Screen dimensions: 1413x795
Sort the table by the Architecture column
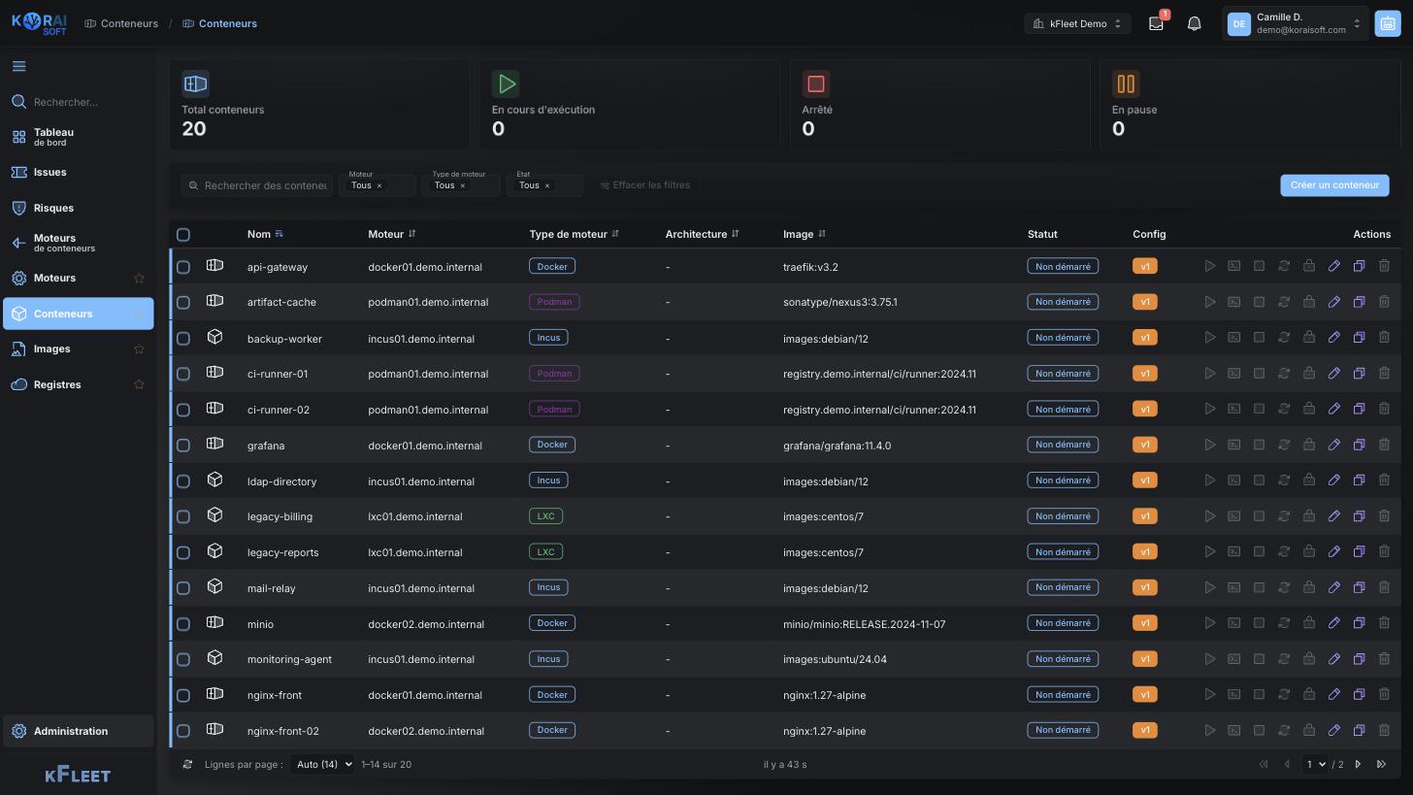coord(702,234)
